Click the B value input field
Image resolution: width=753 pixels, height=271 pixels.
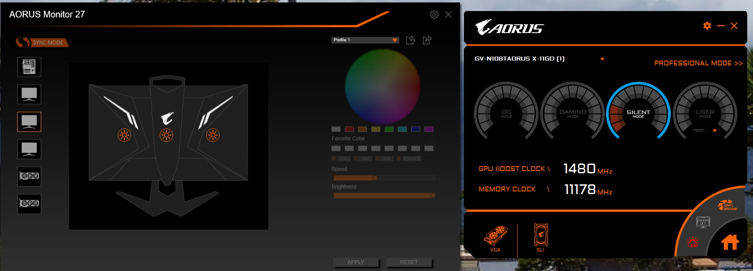point(387,159)
